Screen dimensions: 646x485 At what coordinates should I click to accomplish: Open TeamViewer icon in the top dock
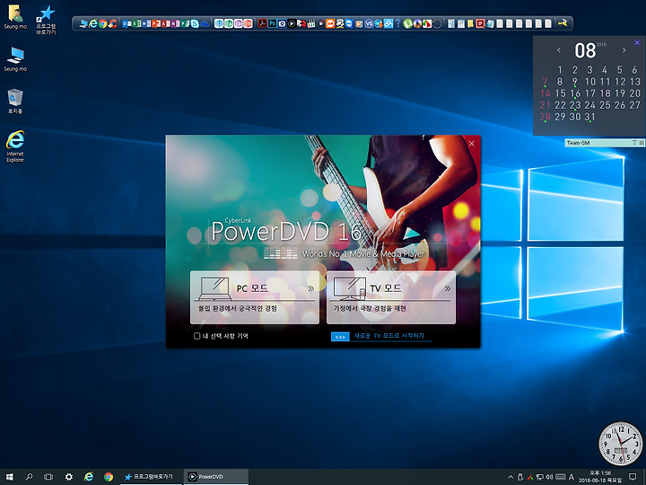pyautogui.click(x=349, y=23)
